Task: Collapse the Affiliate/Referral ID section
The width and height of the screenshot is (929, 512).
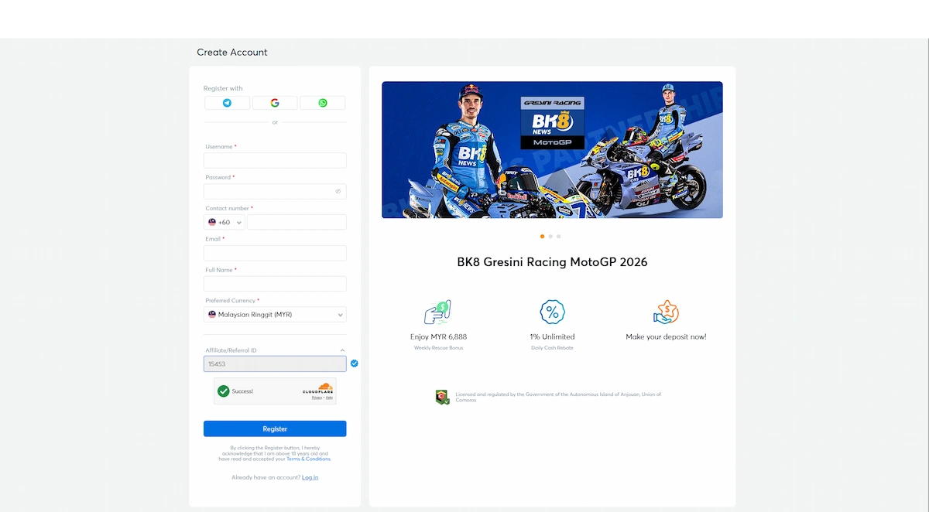Action: point(342,350)
